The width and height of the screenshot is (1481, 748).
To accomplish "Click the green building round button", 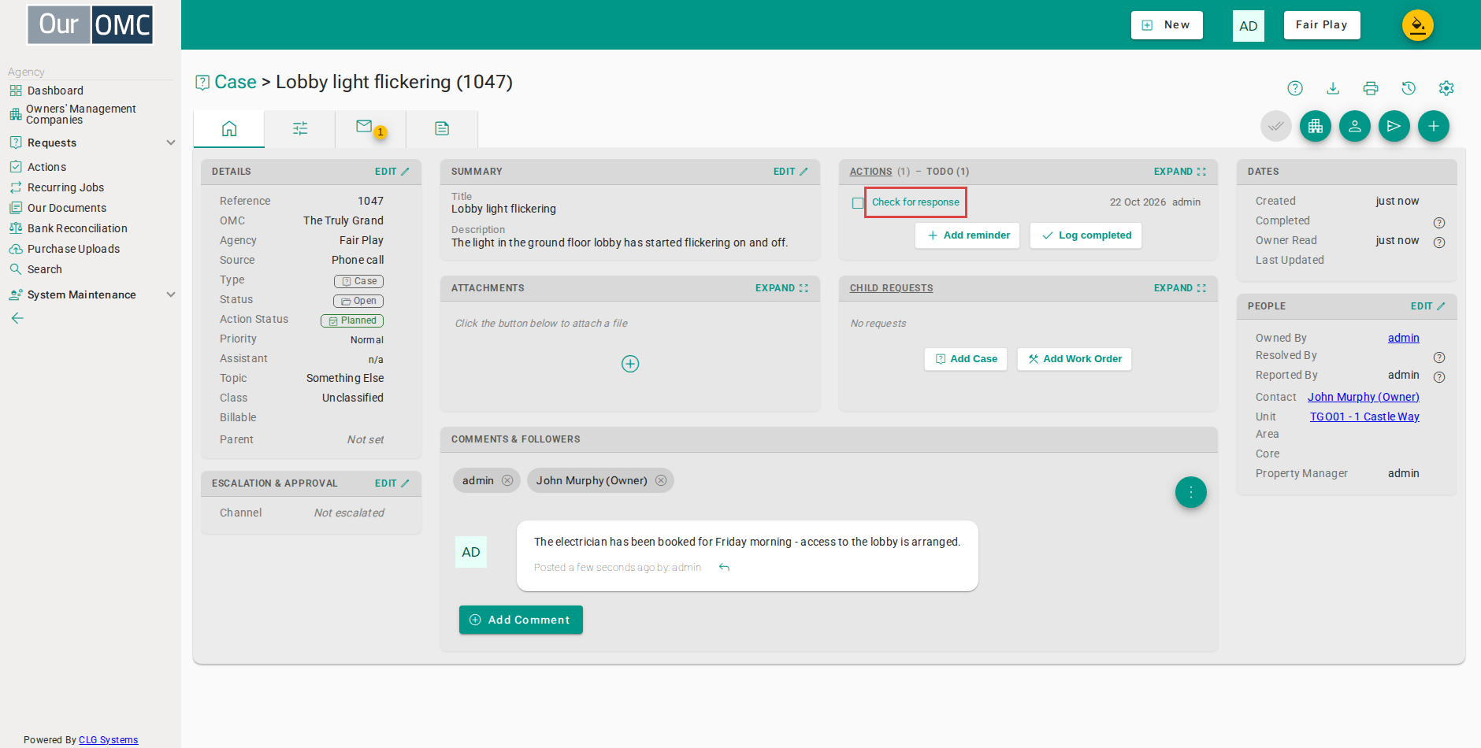I will 1316,126.
